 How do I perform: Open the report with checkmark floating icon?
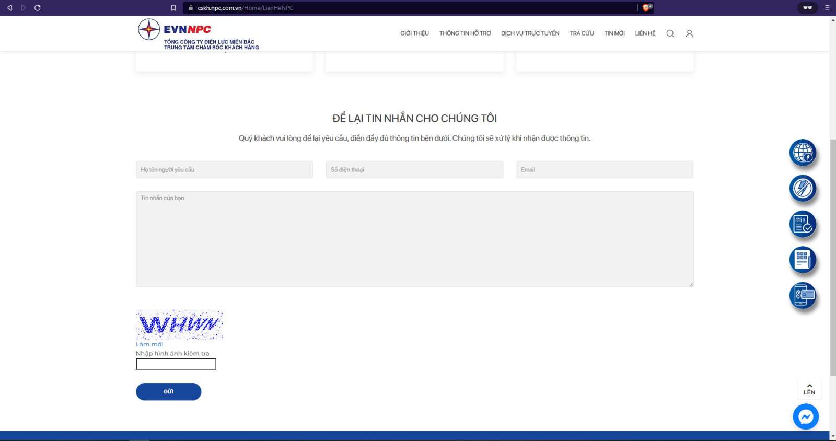803,224
